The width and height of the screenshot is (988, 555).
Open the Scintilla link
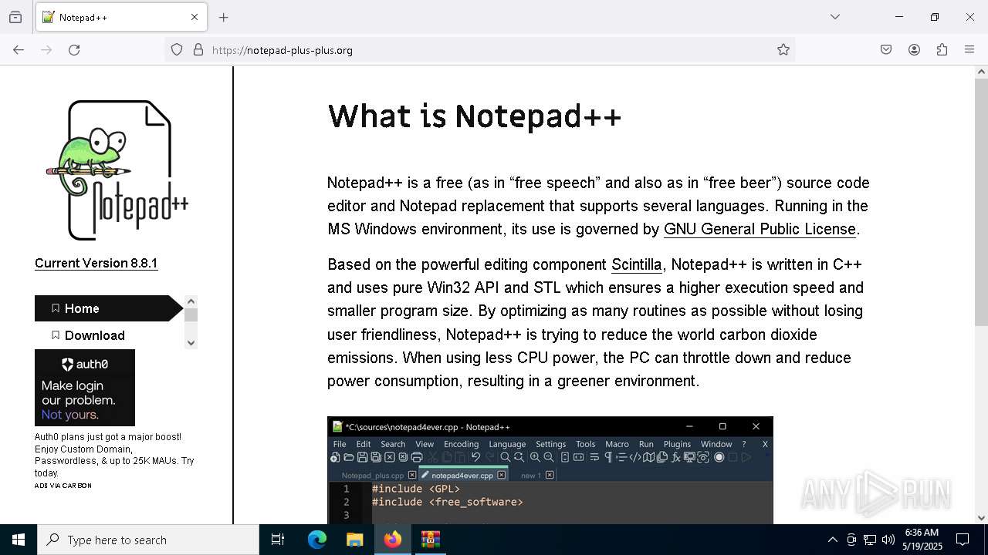(637, 264)
